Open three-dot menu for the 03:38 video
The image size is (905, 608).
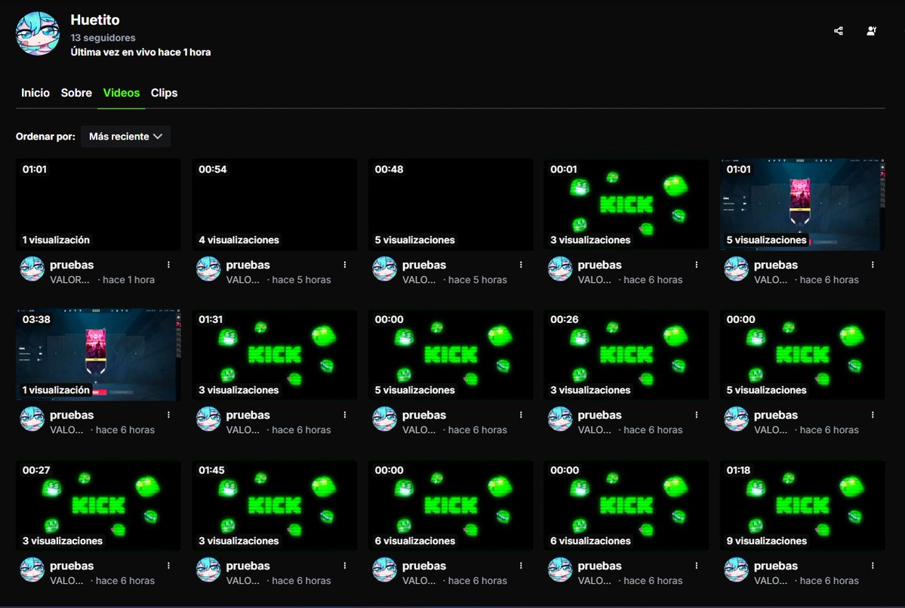pyautogui.click(x=168, y=415)
